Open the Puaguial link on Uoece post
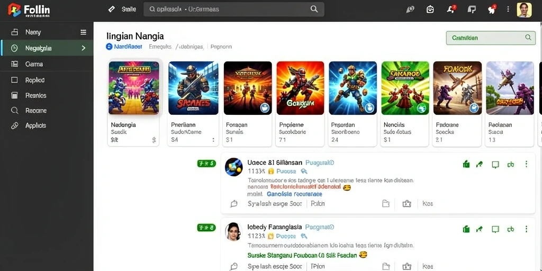 (x=320, y=162)
